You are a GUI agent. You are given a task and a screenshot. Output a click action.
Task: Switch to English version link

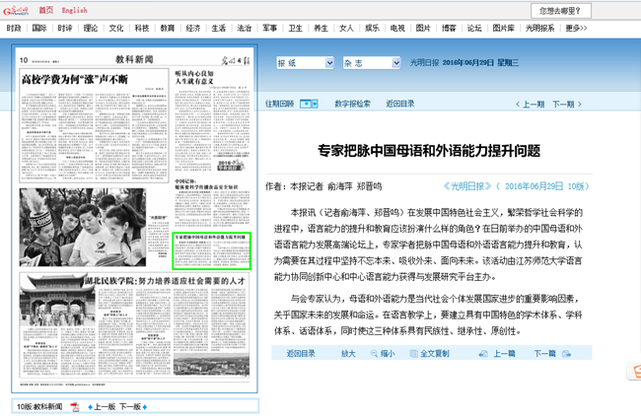pos(74,10)
